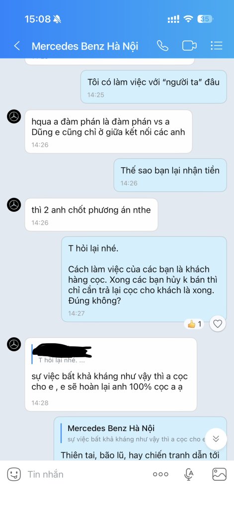The height and width of the screenshot is (508, 234).
Task: Start a video call with camera icon
Action: 189,46
